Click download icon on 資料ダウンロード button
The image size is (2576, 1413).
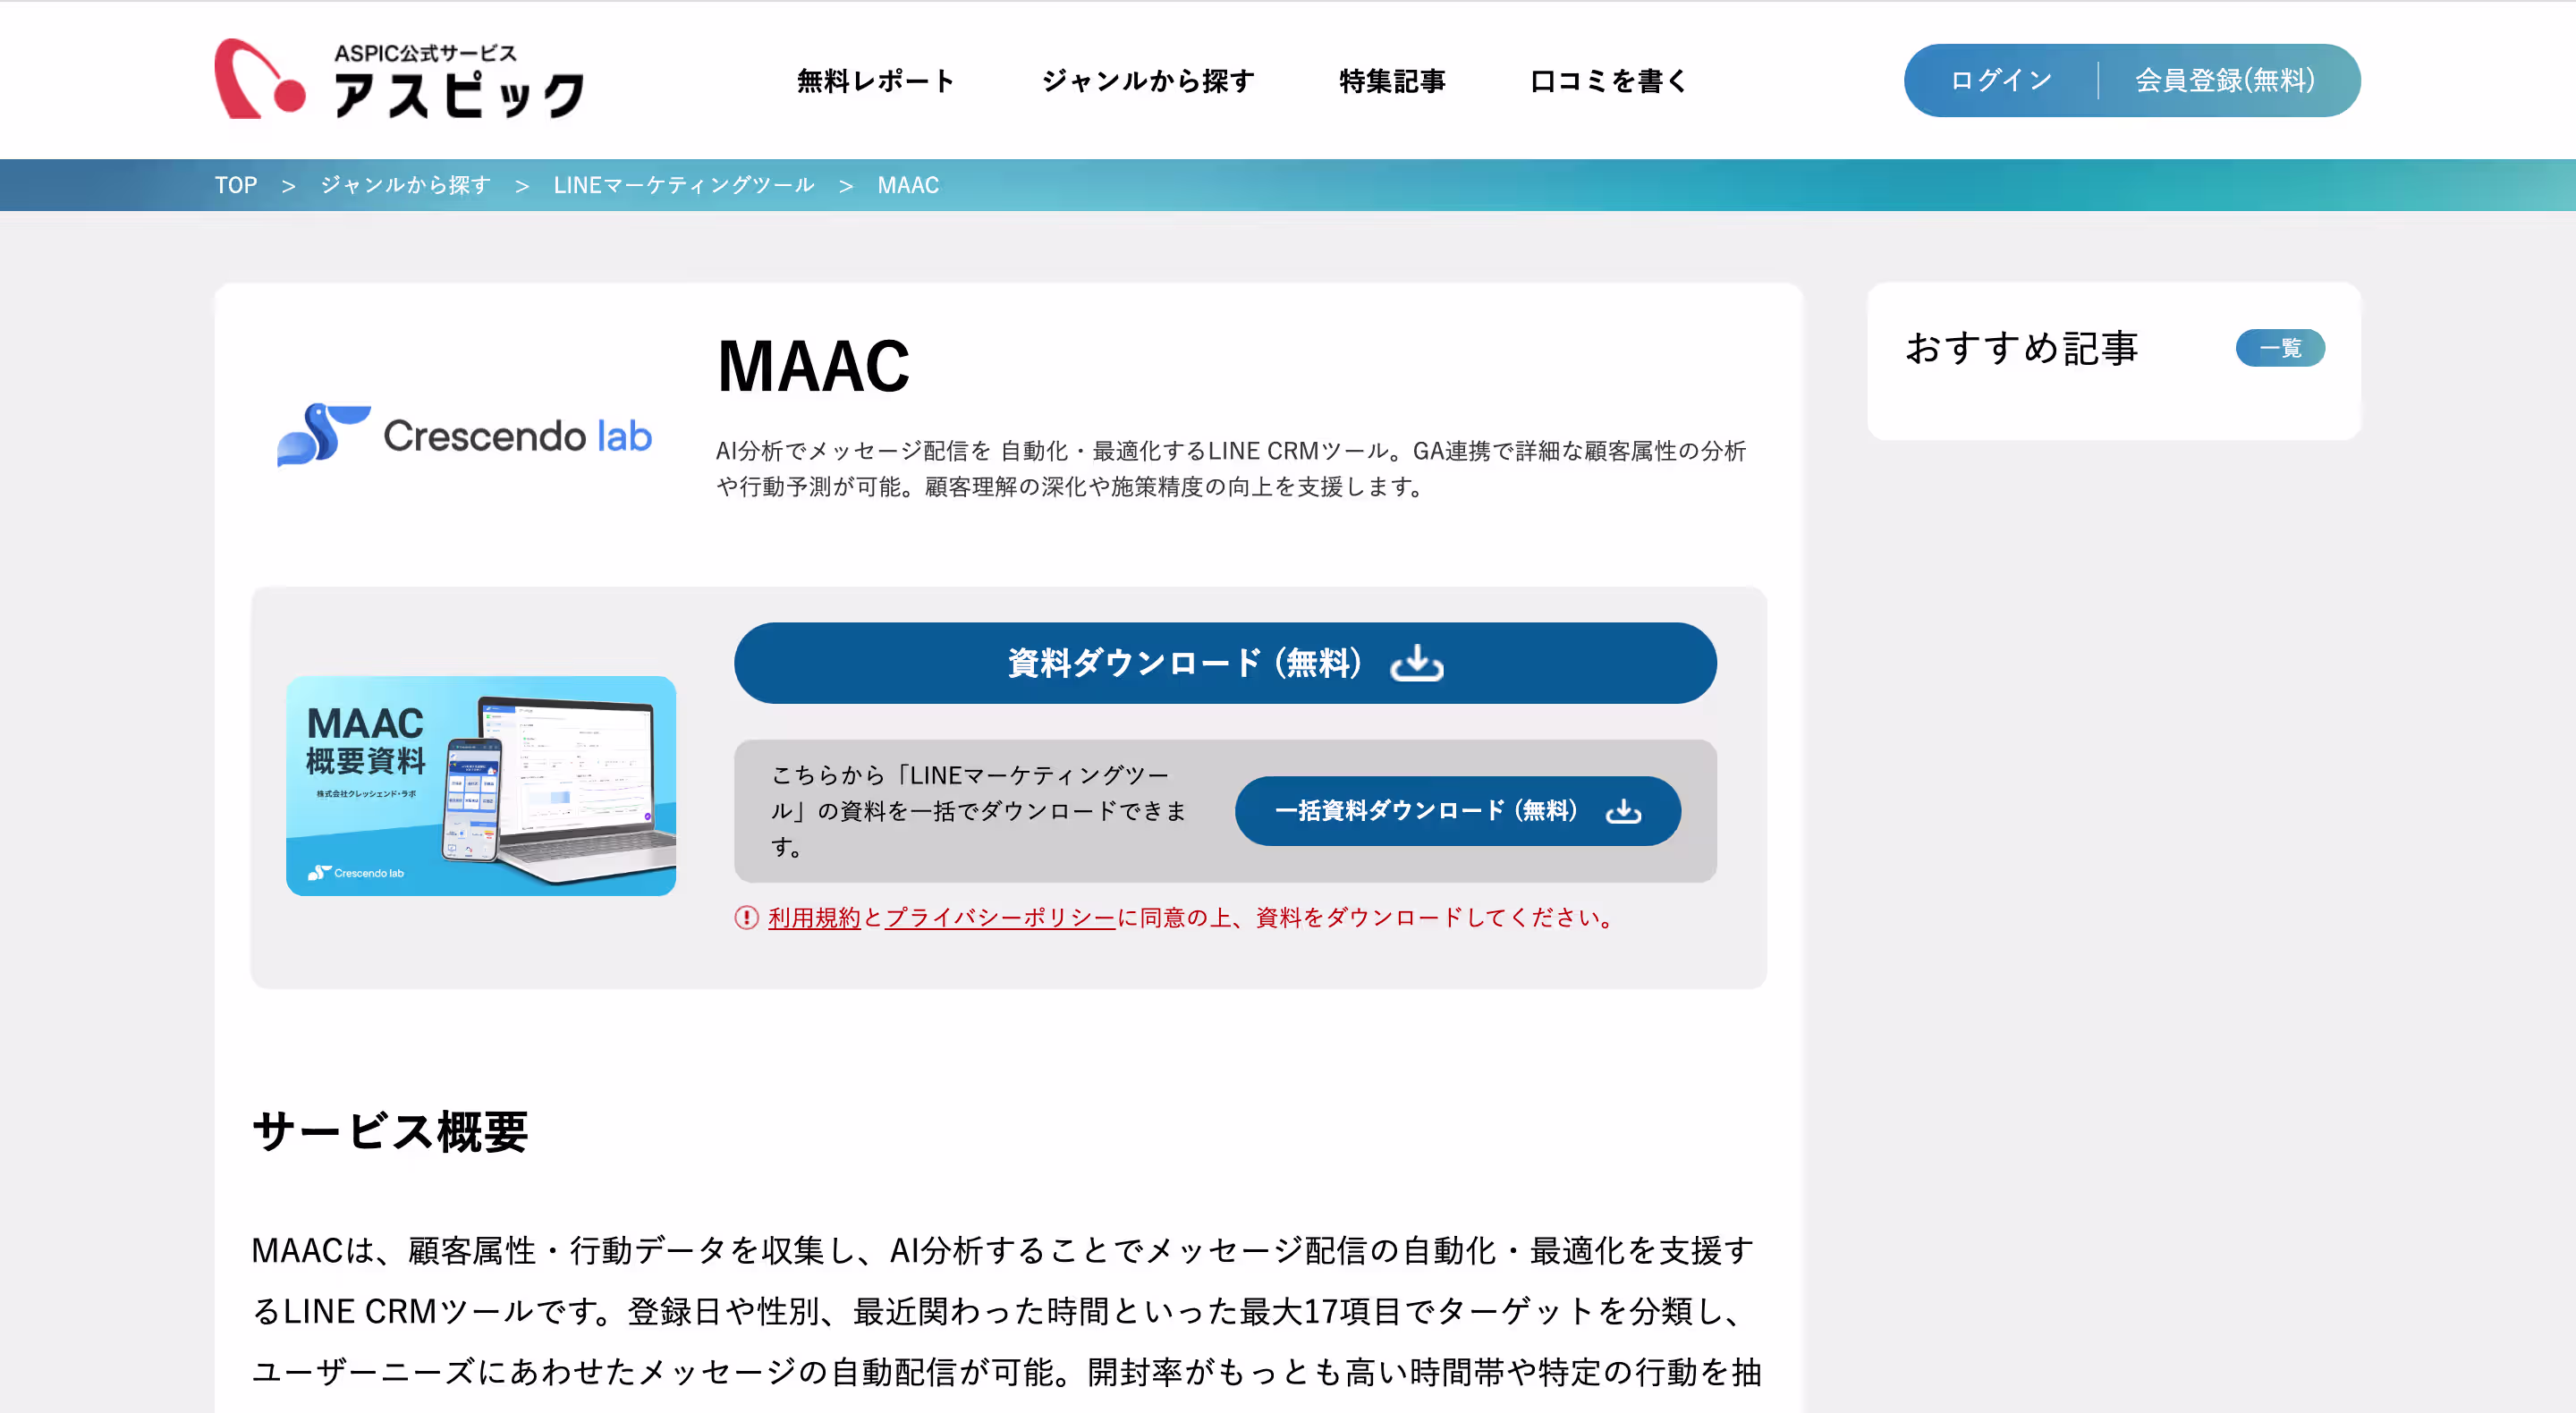(1416, 663)
